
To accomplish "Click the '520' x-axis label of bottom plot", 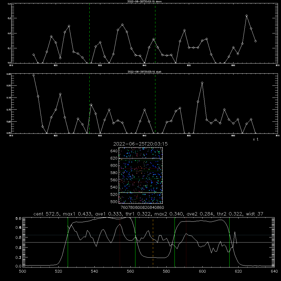I will coord(59,271).
